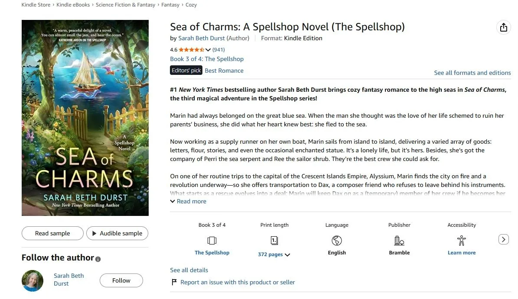
Task: Open the Kindle eBooks breadcrumb
Action: [x=73, y=5]
